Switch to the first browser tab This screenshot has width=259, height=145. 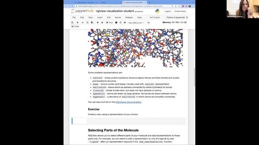[85, 2]
